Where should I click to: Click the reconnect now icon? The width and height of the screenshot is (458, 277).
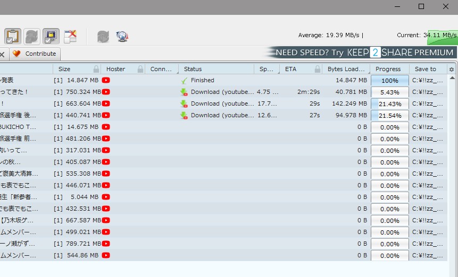coord(103,37)
